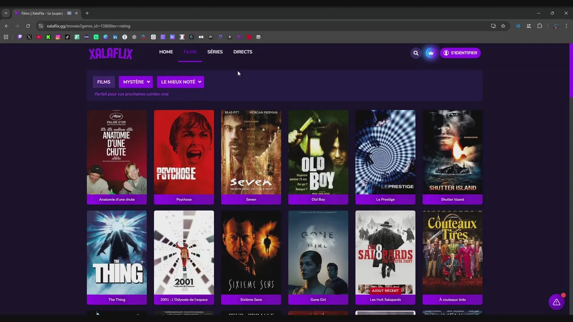This screenshot has height=322, width=573.
Task: Go to the Home menu item
Action: tap(166, 52)
